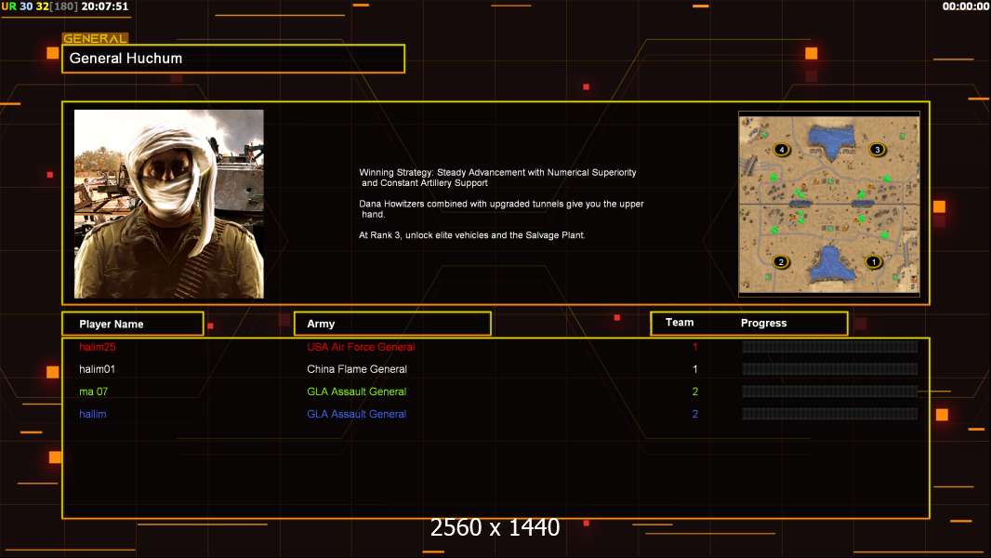Click start position 4 on the minimap

pos(782,150)
